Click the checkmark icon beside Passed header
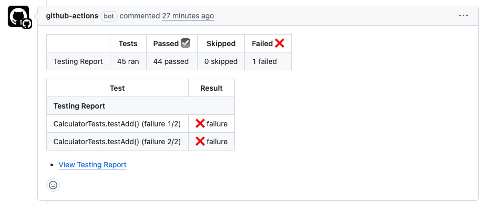This screenshot has height=204, width=484. click(185, 43)
